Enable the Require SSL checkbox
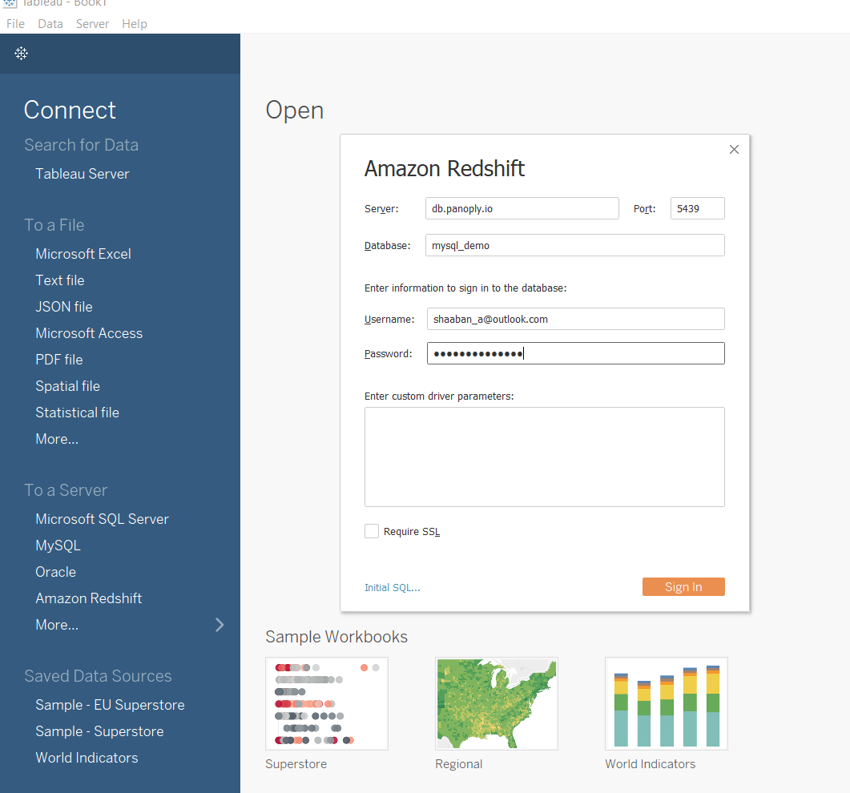This screenshot has width=850, height=793. click(372, 531)
